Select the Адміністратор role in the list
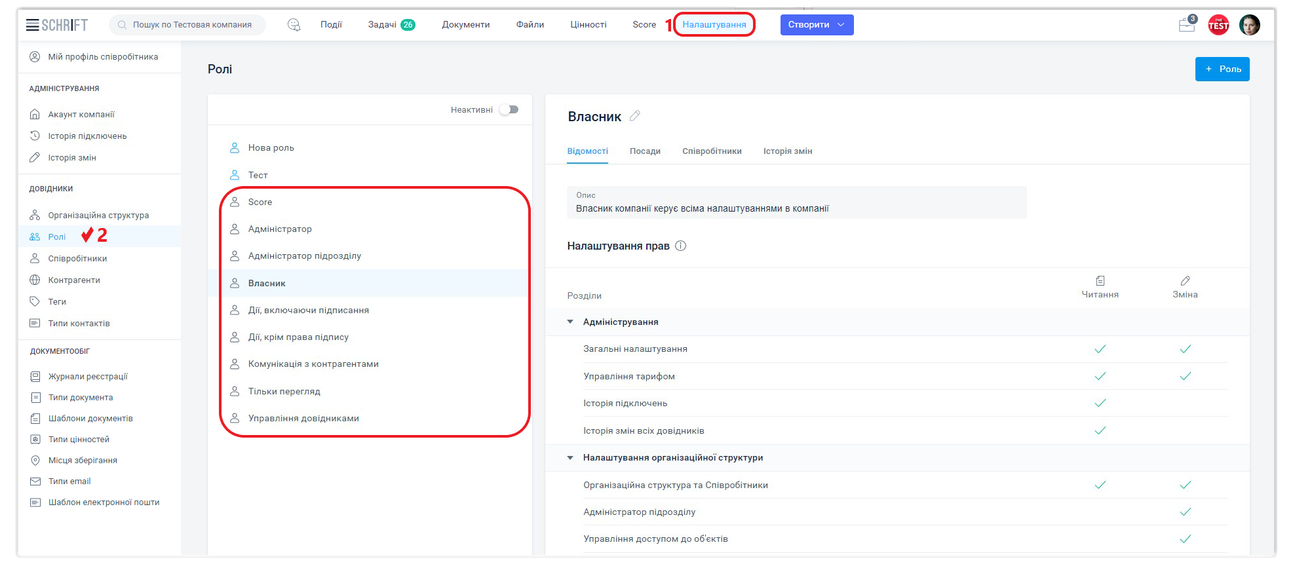The height and width of the screenshot is (568, 1295). (280, 229)
